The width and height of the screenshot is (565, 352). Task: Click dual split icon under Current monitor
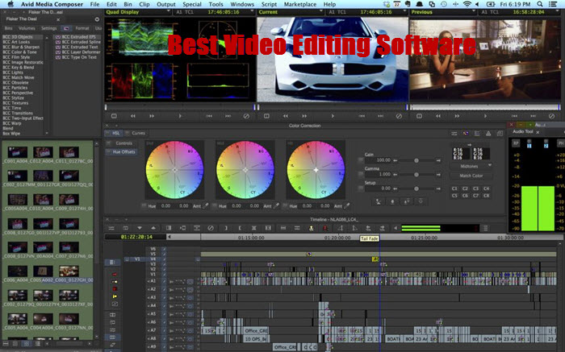click(266, 116)
